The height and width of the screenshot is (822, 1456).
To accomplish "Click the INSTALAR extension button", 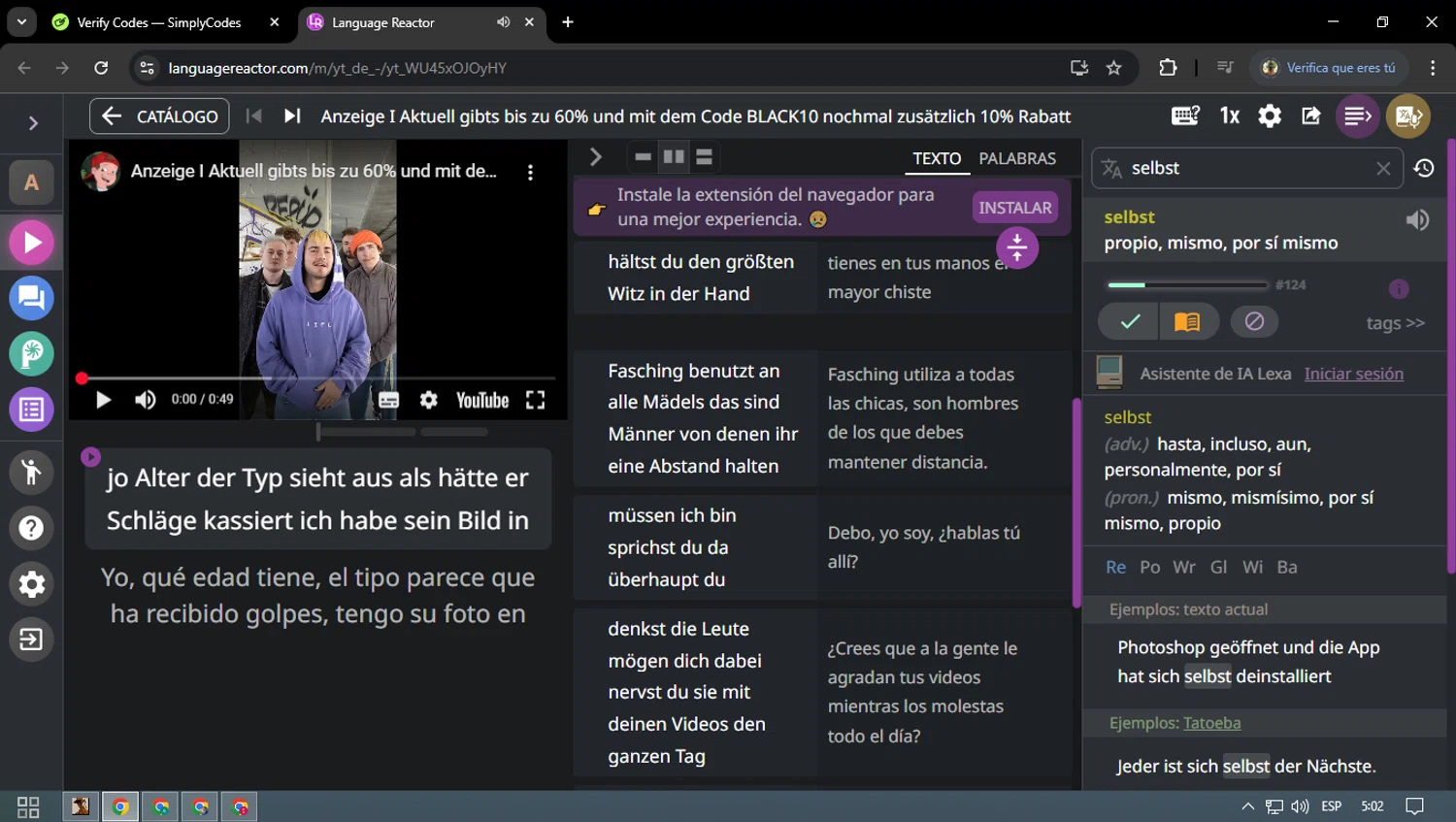I will pos(1014,208).
